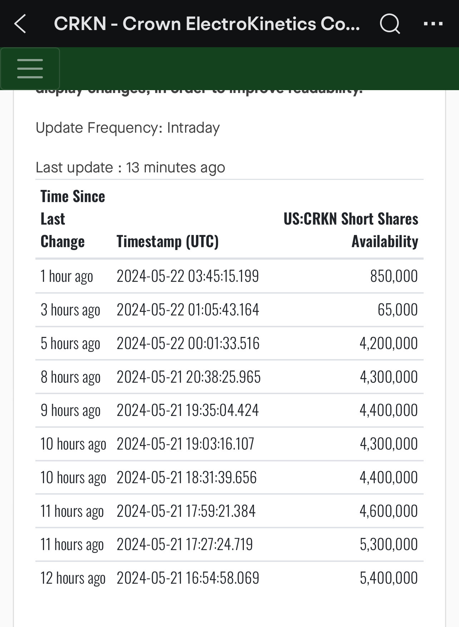The image size is (459, 627).
Task: Select the 4,600,000 availability value
Action: [x=388, y=511]
